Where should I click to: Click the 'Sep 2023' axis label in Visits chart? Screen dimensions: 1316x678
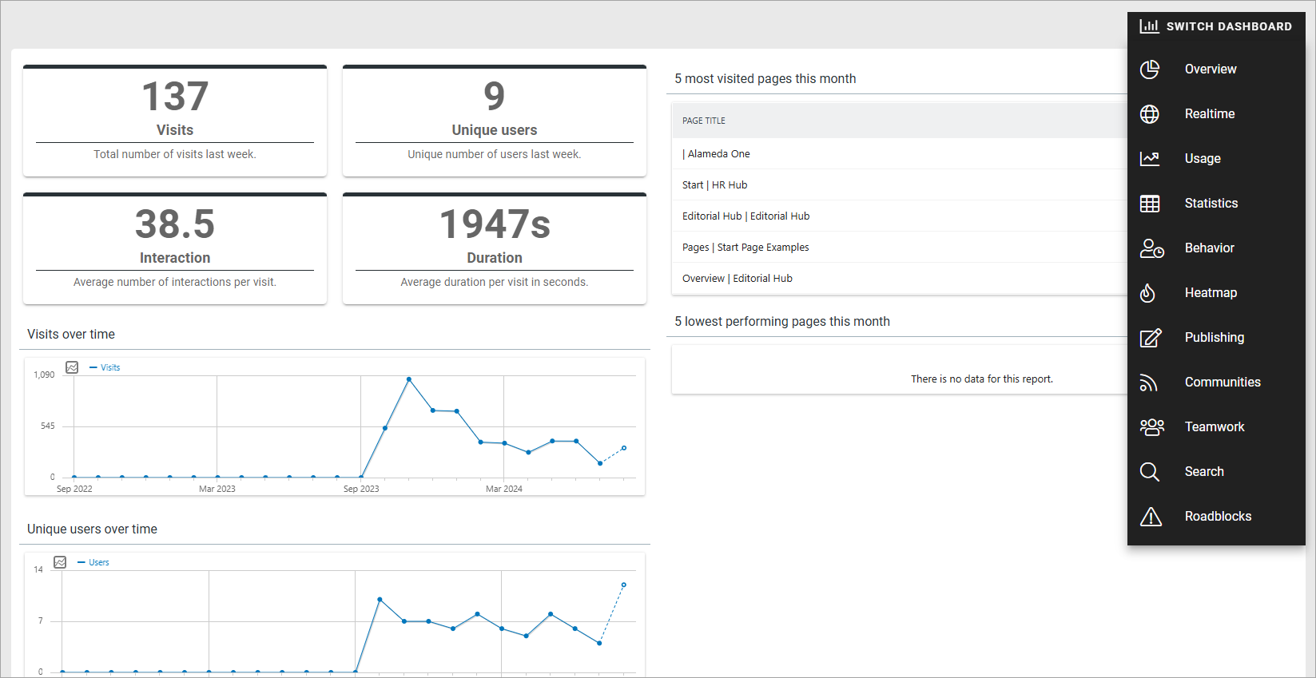361,489
